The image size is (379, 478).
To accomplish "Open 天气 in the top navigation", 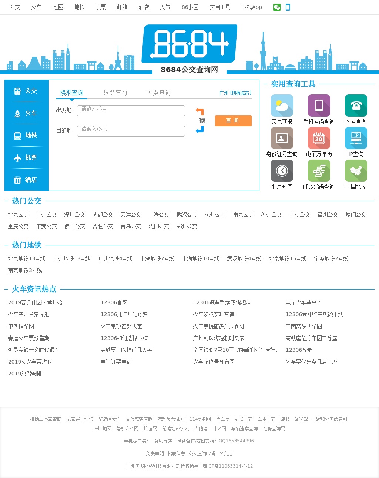I will coord(165,7).
